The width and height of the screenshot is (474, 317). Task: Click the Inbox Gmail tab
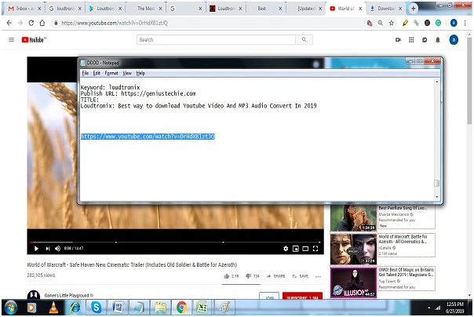(25, 9)
